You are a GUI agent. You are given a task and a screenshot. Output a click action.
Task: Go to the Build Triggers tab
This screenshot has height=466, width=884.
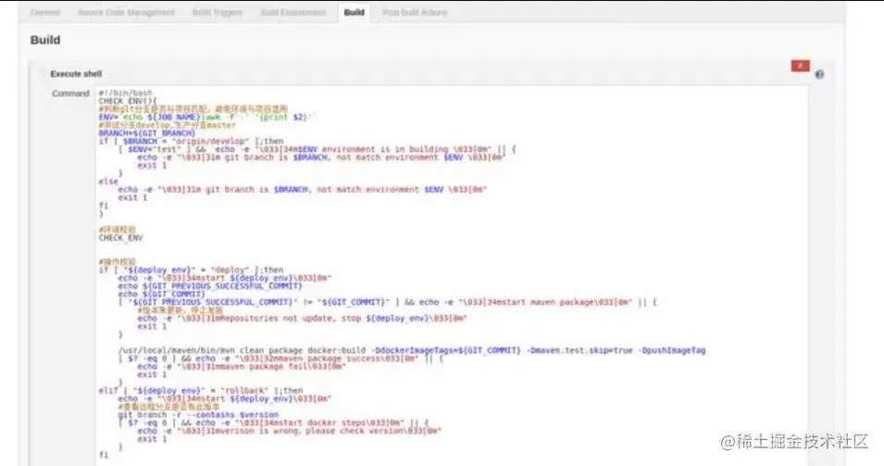[217, 12]
